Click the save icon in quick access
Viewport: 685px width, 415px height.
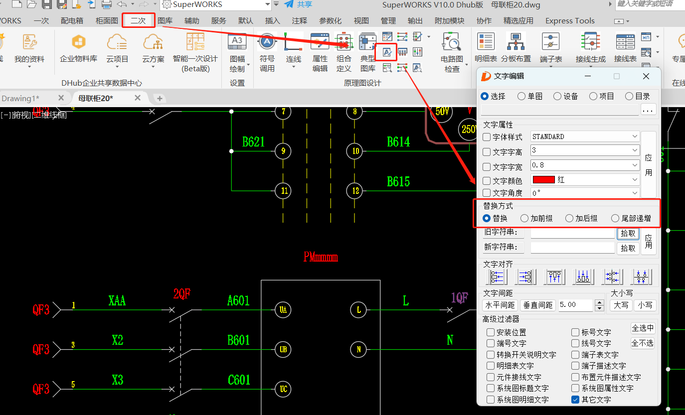[x=47, y=4]
